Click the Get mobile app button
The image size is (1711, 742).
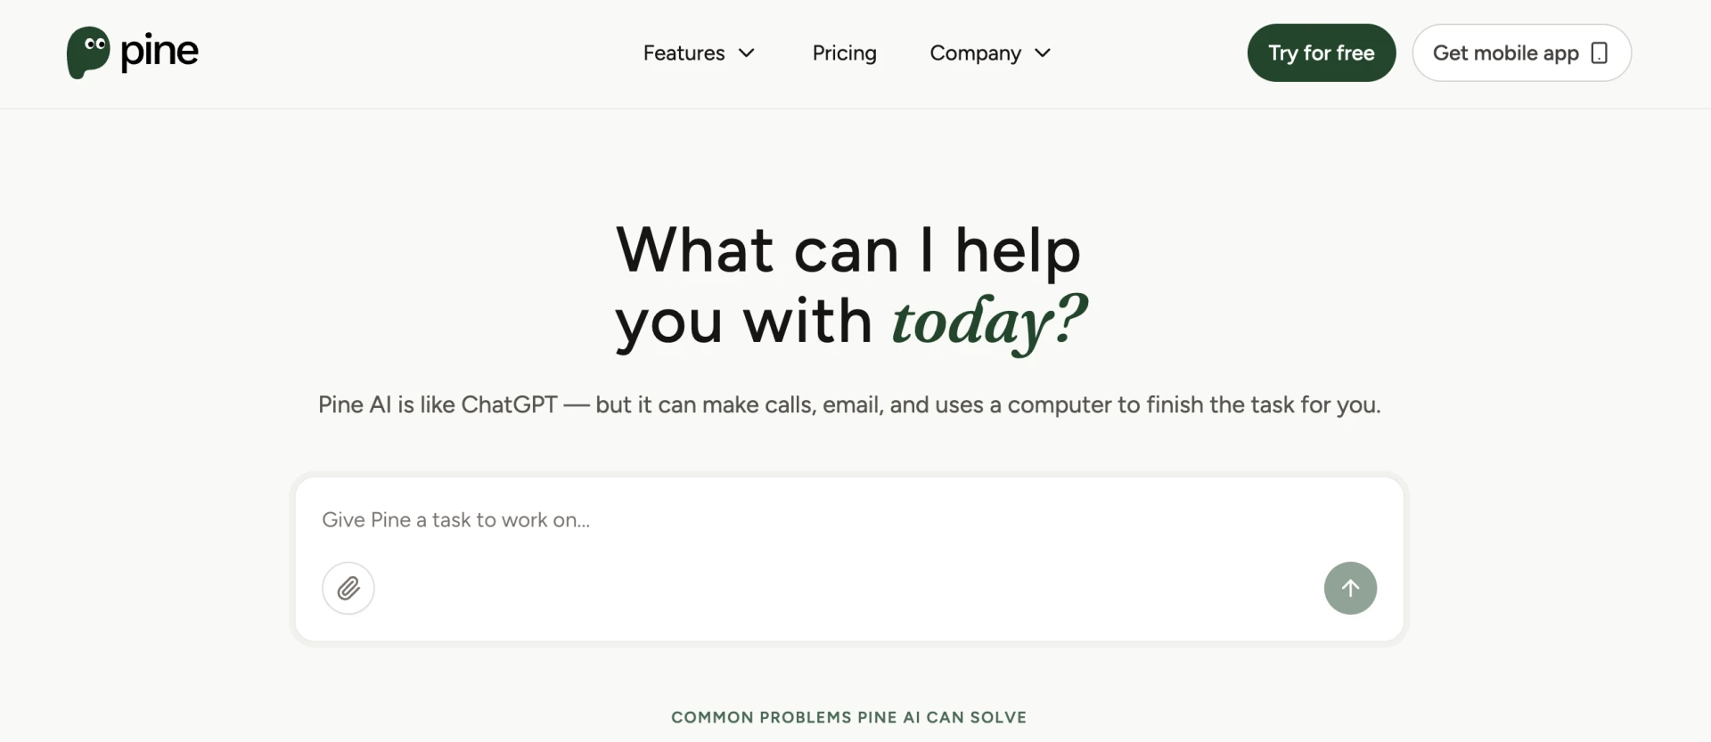pos(1521,53)
